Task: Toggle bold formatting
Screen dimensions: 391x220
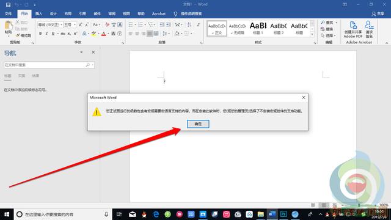Action: pyautogui.click(x=40, y=34)
